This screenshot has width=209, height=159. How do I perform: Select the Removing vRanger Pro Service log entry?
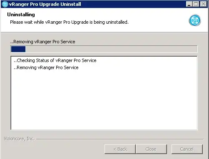(46, 67)
